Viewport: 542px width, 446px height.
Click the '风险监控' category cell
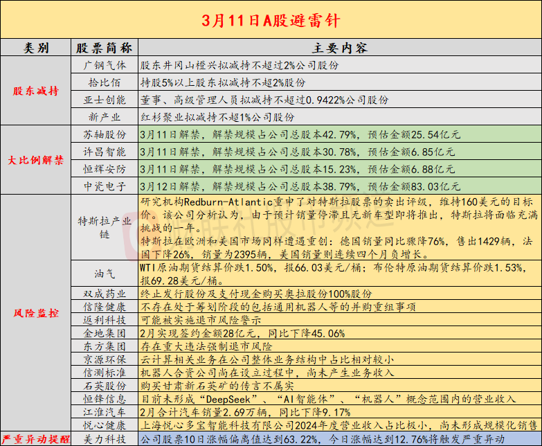point(35,313)
